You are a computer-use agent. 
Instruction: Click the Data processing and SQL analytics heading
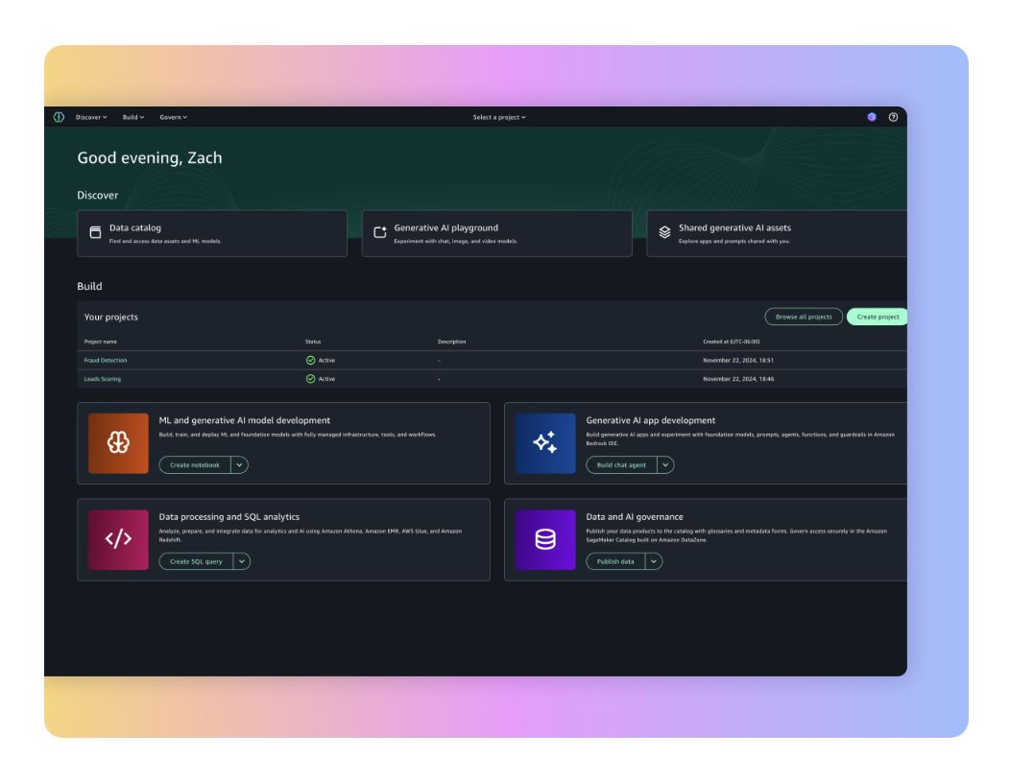228,517
